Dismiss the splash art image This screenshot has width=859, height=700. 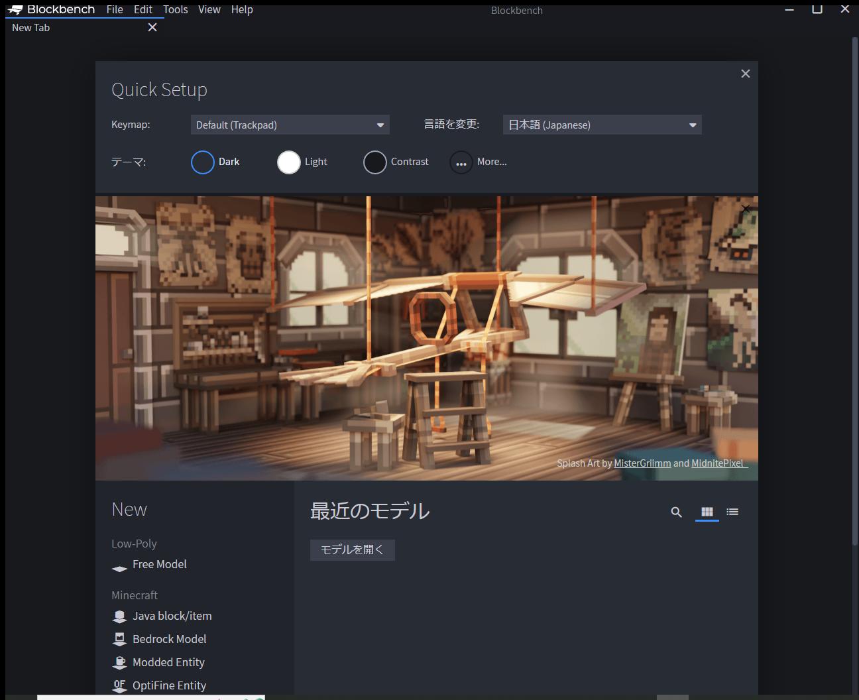pos(746,208)
